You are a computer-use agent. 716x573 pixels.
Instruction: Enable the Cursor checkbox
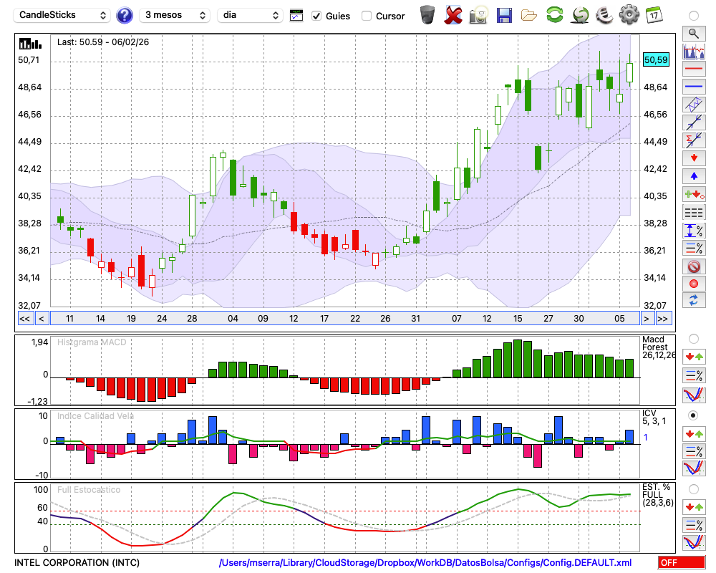tap(367, 16)
